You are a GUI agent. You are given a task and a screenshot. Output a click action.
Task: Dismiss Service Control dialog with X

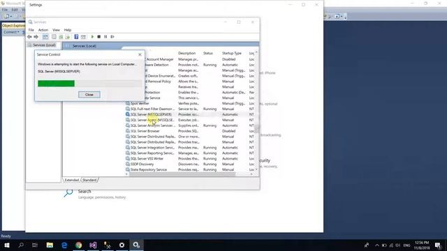pos(140,54)
